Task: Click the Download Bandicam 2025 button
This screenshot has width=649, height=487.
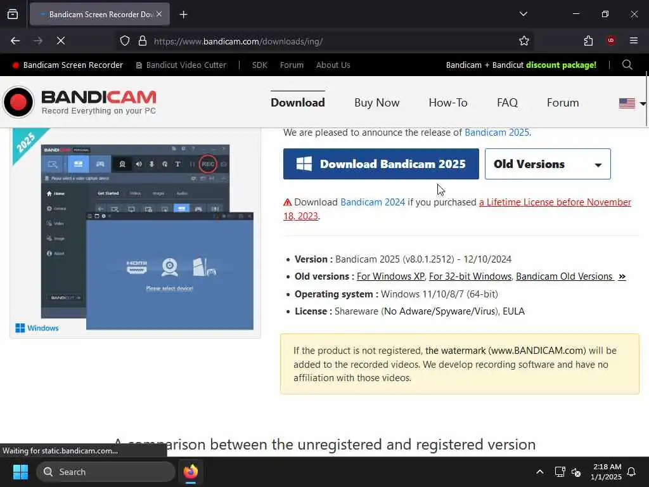Action: pos(381,164)
